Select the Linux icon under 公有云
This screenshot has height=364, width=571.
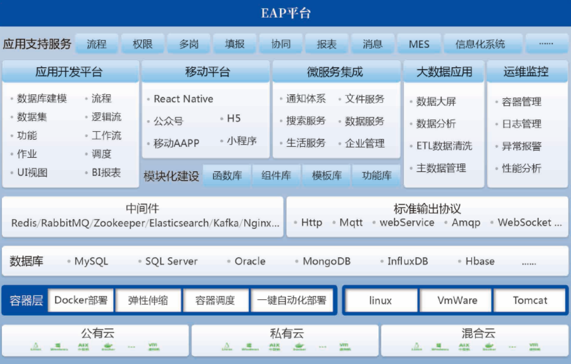[x=35, y=346]
